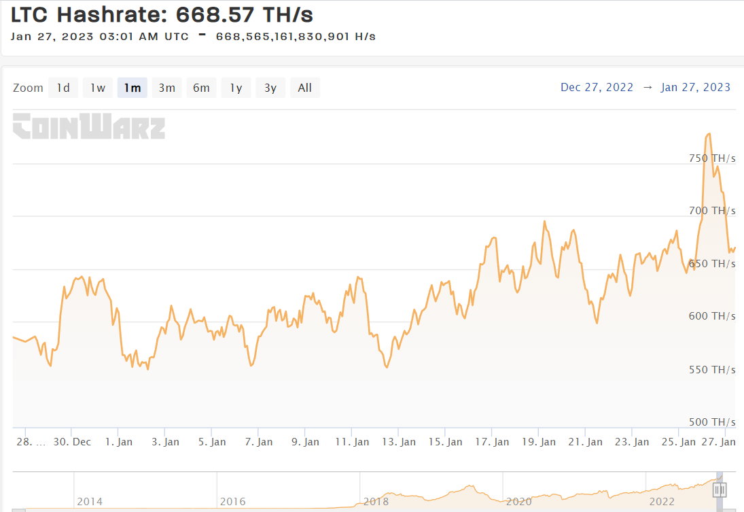Screen dimensions: 744x512
Task: Switch zoom to 3y
Action: tap(270, 88)
